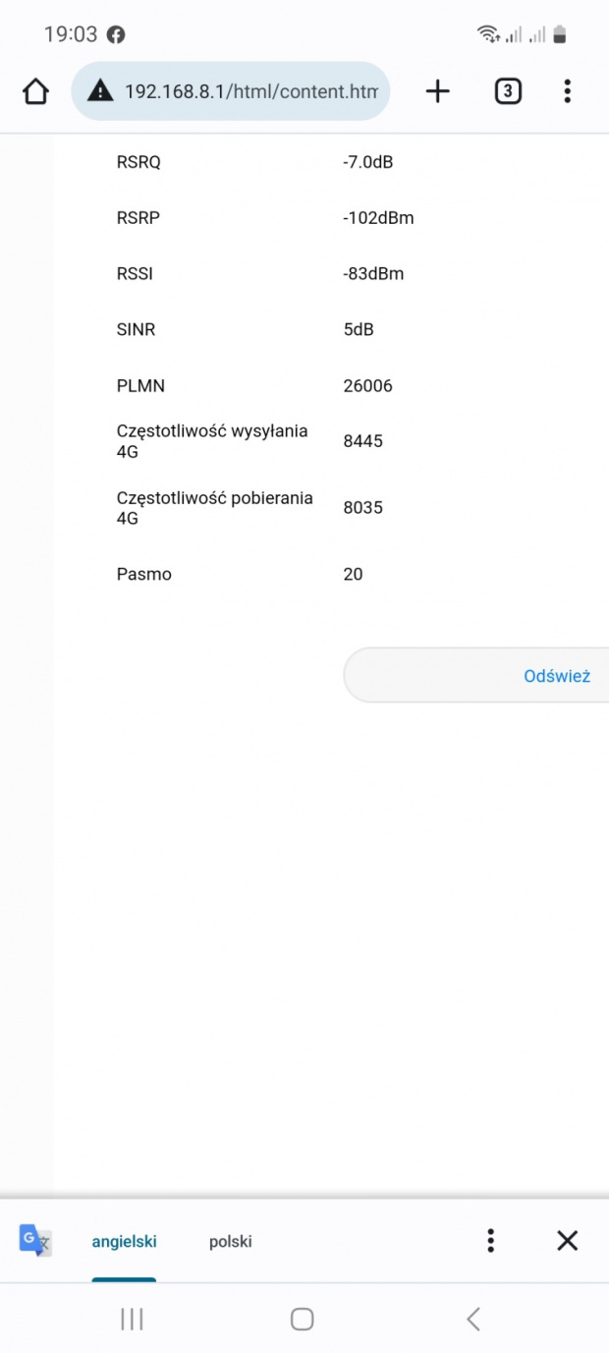Tap the Android recent apps button
The width and height of the screenshot is (609, 1353).
(132, 1320)
